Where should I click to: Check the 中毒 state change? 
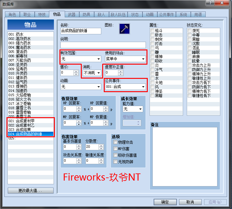click(x=190, y=35)
